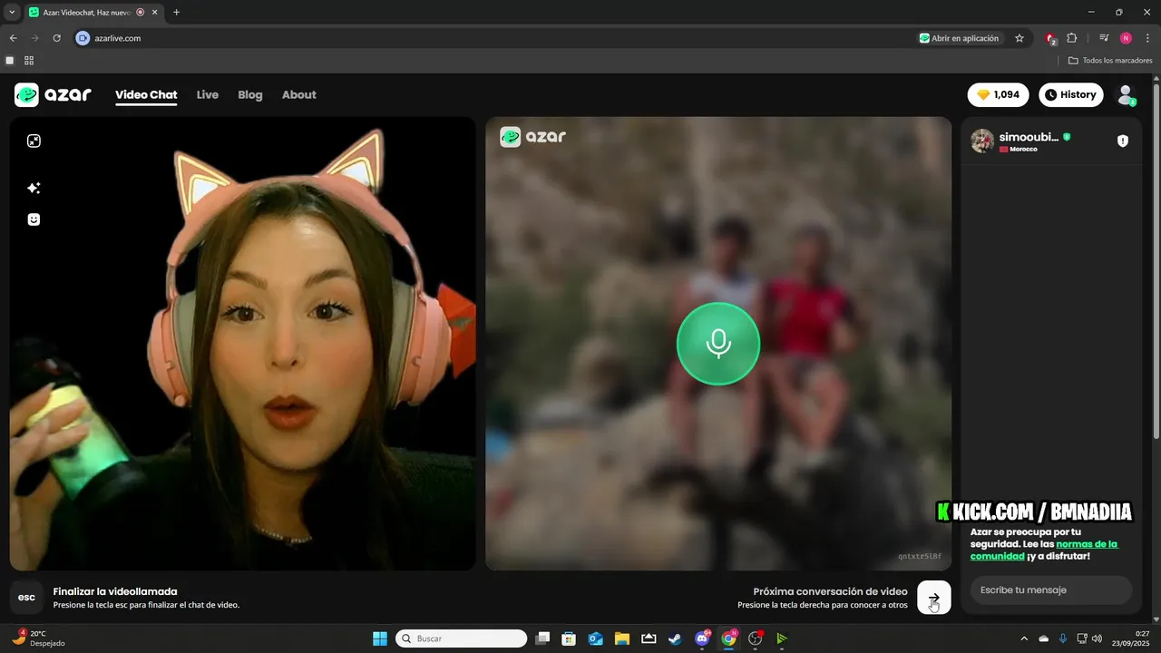Open the History button
Viewport: 1161px width, 653px height.
(1070, 94)
